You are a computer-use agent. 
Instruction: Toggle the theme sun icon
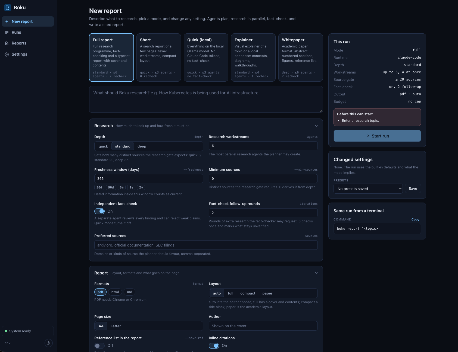pyautogui.click(x=49, y=343)
